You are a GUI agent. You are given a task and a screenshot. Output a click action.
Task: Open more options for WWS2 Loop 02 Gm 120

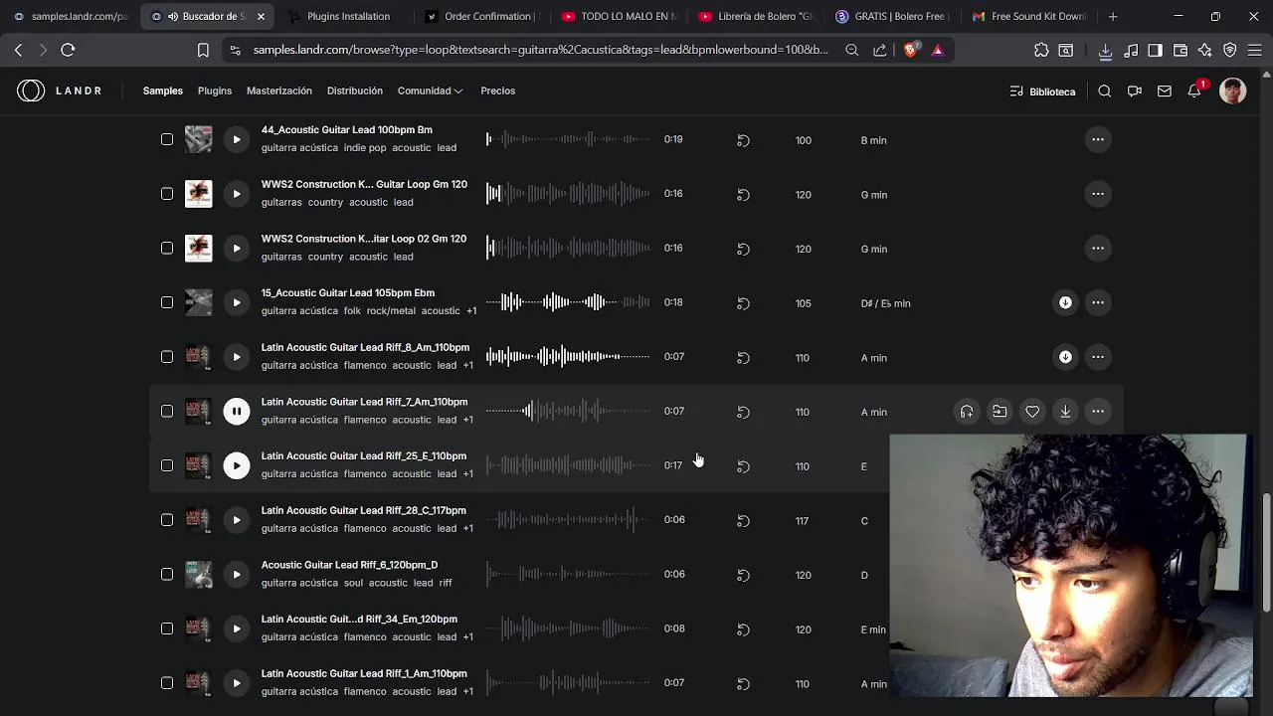tap(1098, 249)
